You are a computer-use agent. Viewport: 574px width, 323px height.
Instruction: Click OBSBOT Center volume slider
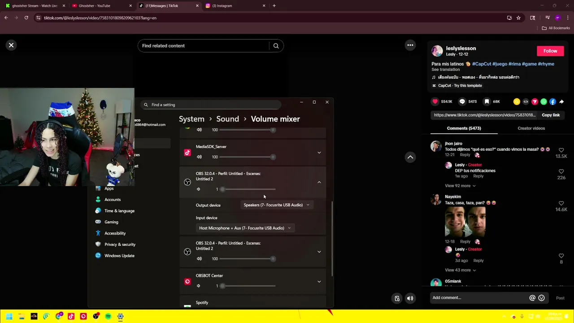coord(248,286)
